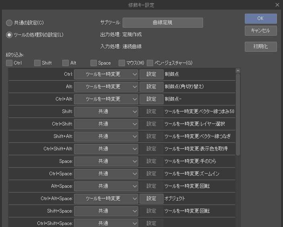
Task: Click the キャンセル button
Action: pyautogui.click(x=260, y=30)
